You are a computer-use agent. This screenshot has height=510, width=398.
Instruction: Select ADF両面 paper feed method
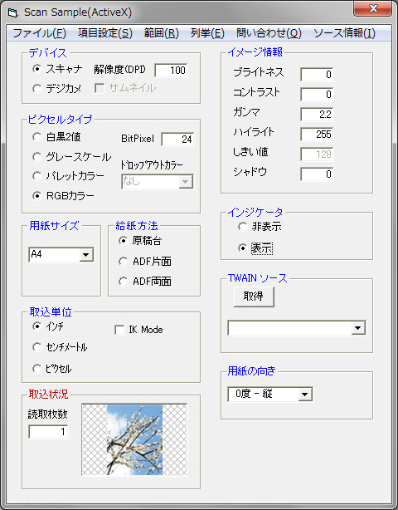(124, 282)
